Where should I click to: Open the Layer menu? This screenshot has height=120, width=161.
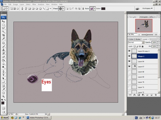coord(22,4)
